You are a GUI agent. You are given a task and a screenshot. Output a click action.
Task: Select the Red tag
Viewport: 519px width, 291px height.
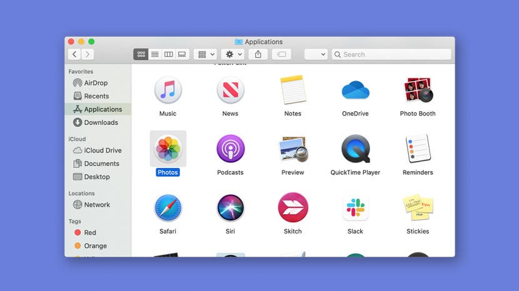pyautogui.click(x=98, y=232)
